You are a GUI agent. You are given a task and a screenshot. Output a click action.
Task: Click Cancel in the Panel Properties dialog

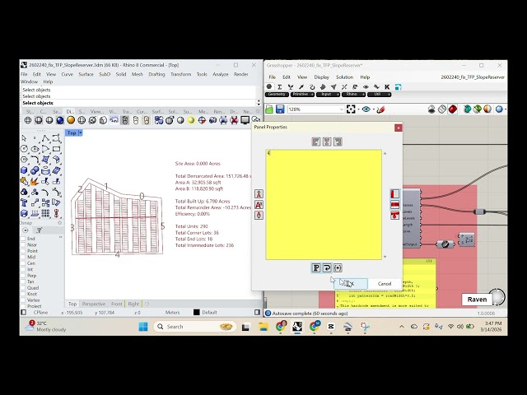click(385, 283)
